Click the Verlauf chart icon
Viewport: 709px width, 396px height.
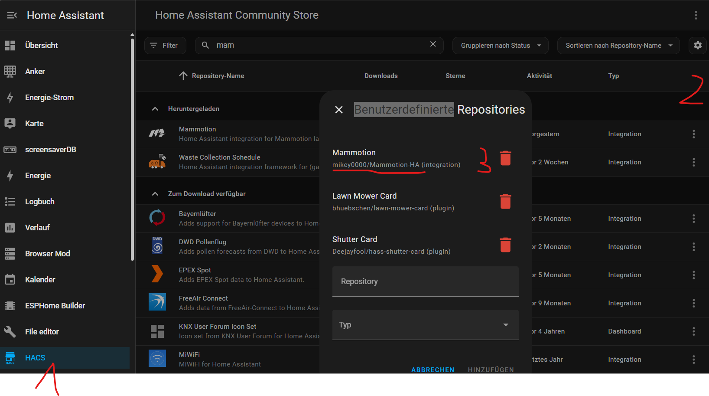10,228
